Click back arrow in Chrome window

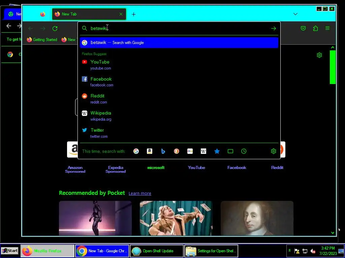coord(9,26)
